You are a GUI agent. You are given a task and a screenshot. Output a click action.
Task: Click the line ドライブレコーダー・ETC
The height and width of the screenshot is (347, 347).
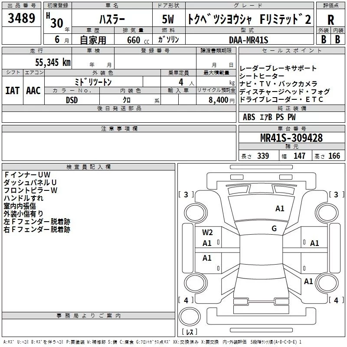tap(282, 99)
